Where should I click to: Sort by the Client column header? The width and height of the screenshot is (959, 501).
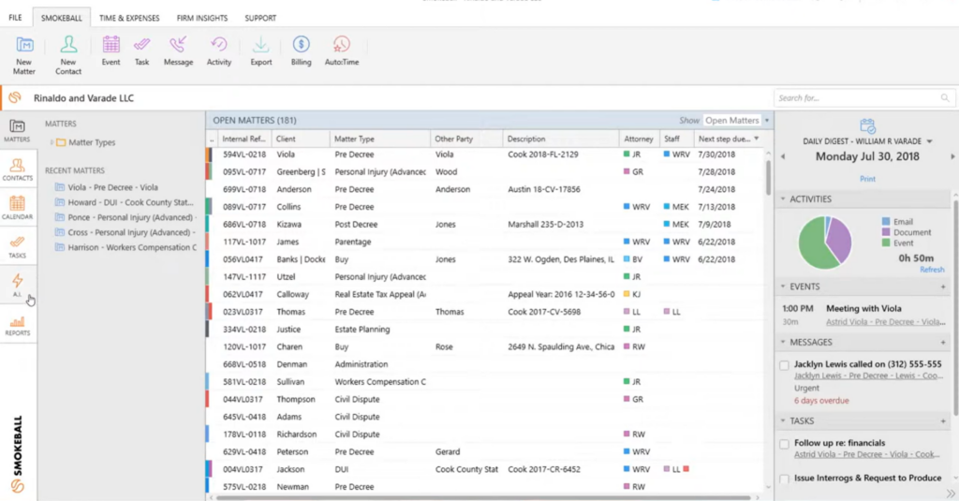pos(300,139)
